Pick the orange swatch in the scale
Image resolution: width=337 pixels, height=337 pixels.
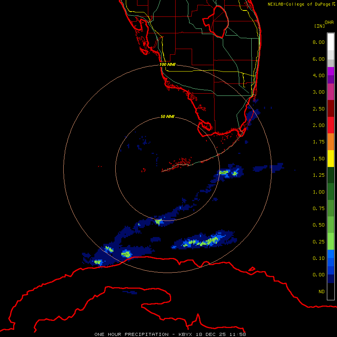point(331,142)
